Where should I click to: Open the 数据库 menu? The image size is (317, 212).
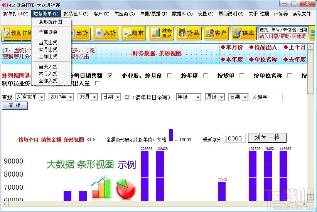click(x=182, y=14)
